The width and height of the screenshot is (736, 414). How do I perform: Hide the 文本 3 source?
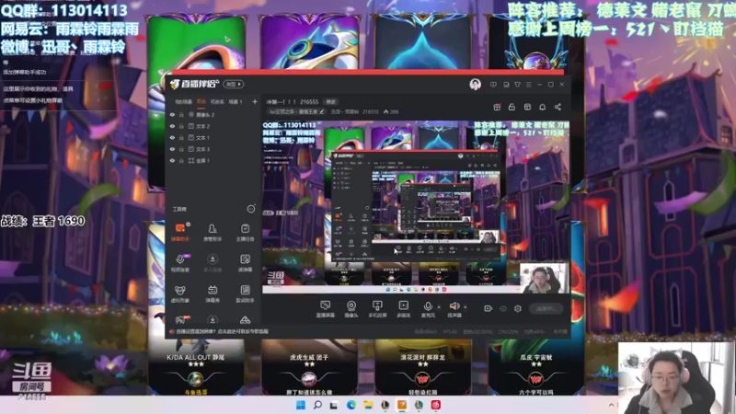tap(172, 149)
